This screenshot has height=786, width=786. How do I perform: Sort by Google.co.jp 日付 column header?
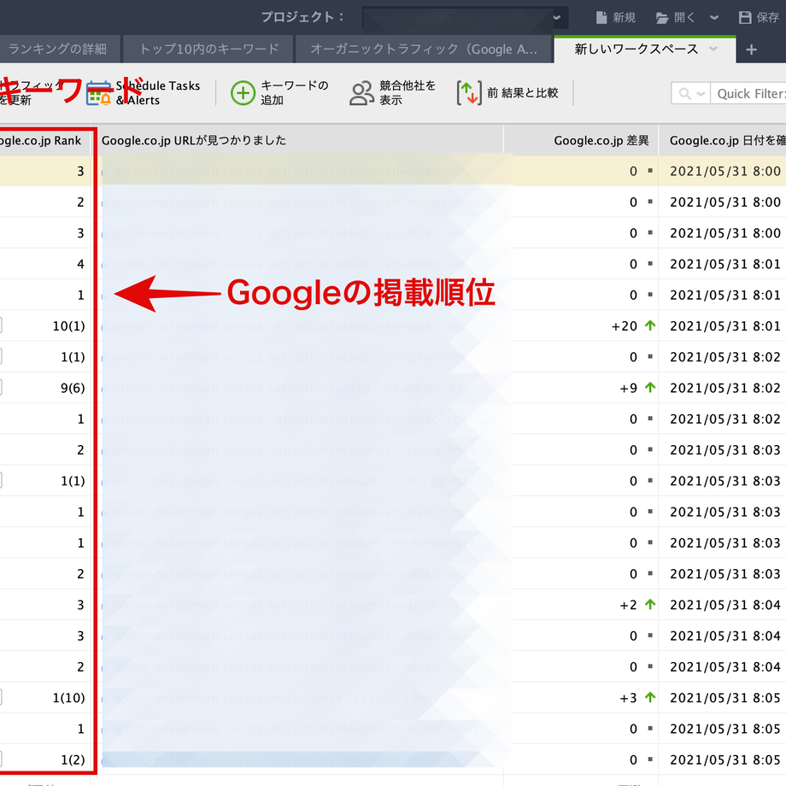(722, 140)
